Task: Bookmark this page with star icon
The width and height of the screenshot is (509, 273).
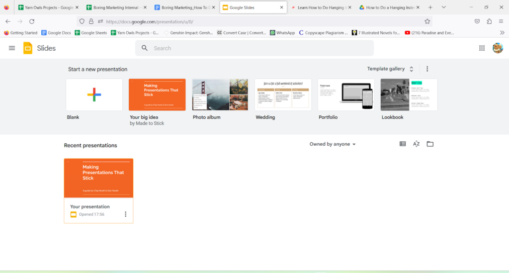Action: (427, 21)
